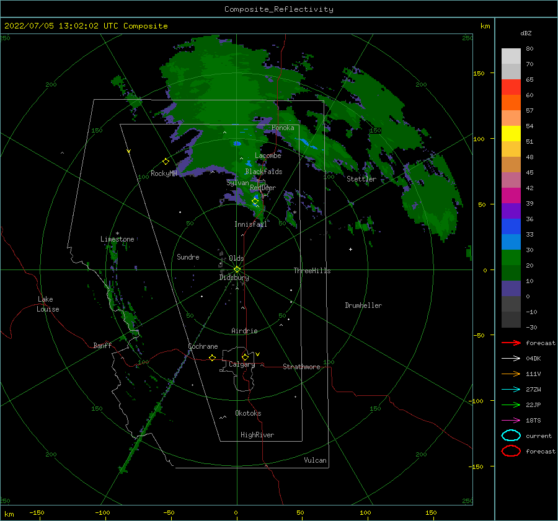Click the yellow diamond marker above Calgary
This screenshot has width=558, height=521.
tap(245, 357)
